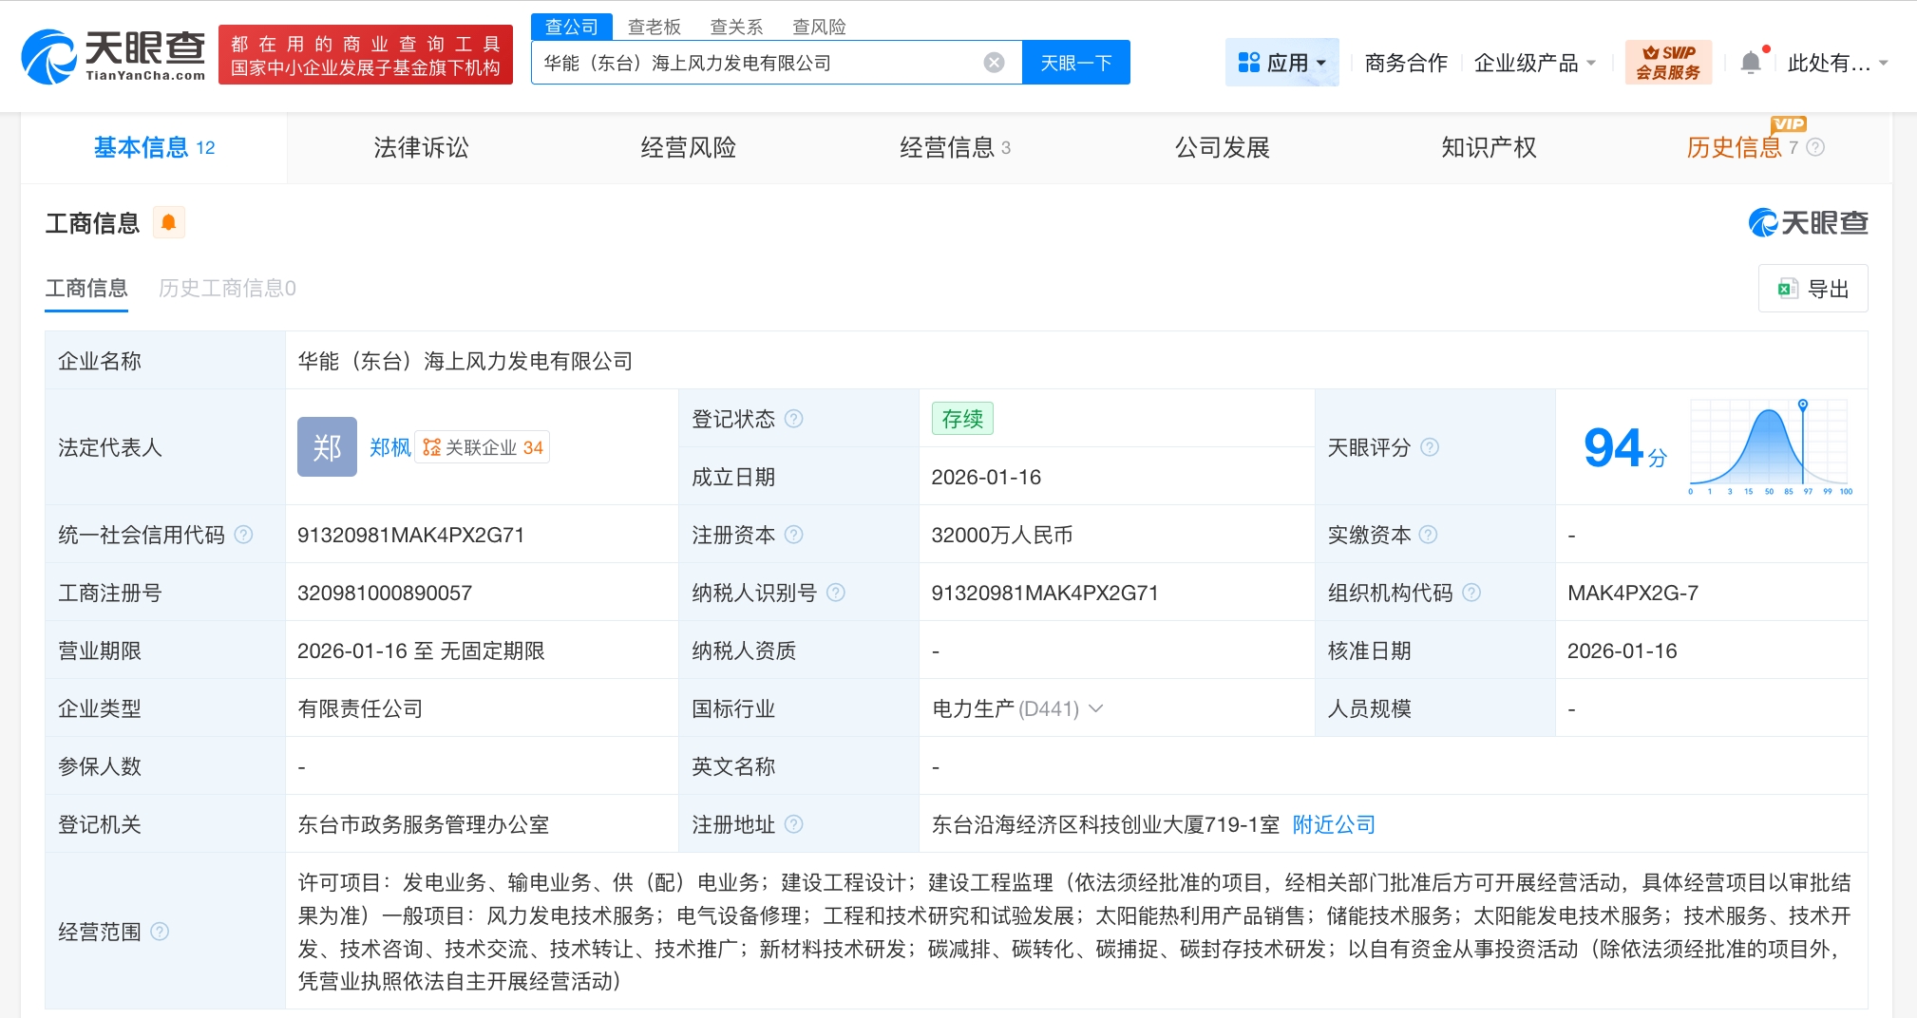This screenshot has width=1917, height=1018.
Task: Open the 附近公司 link
Action: point(1334,824)
